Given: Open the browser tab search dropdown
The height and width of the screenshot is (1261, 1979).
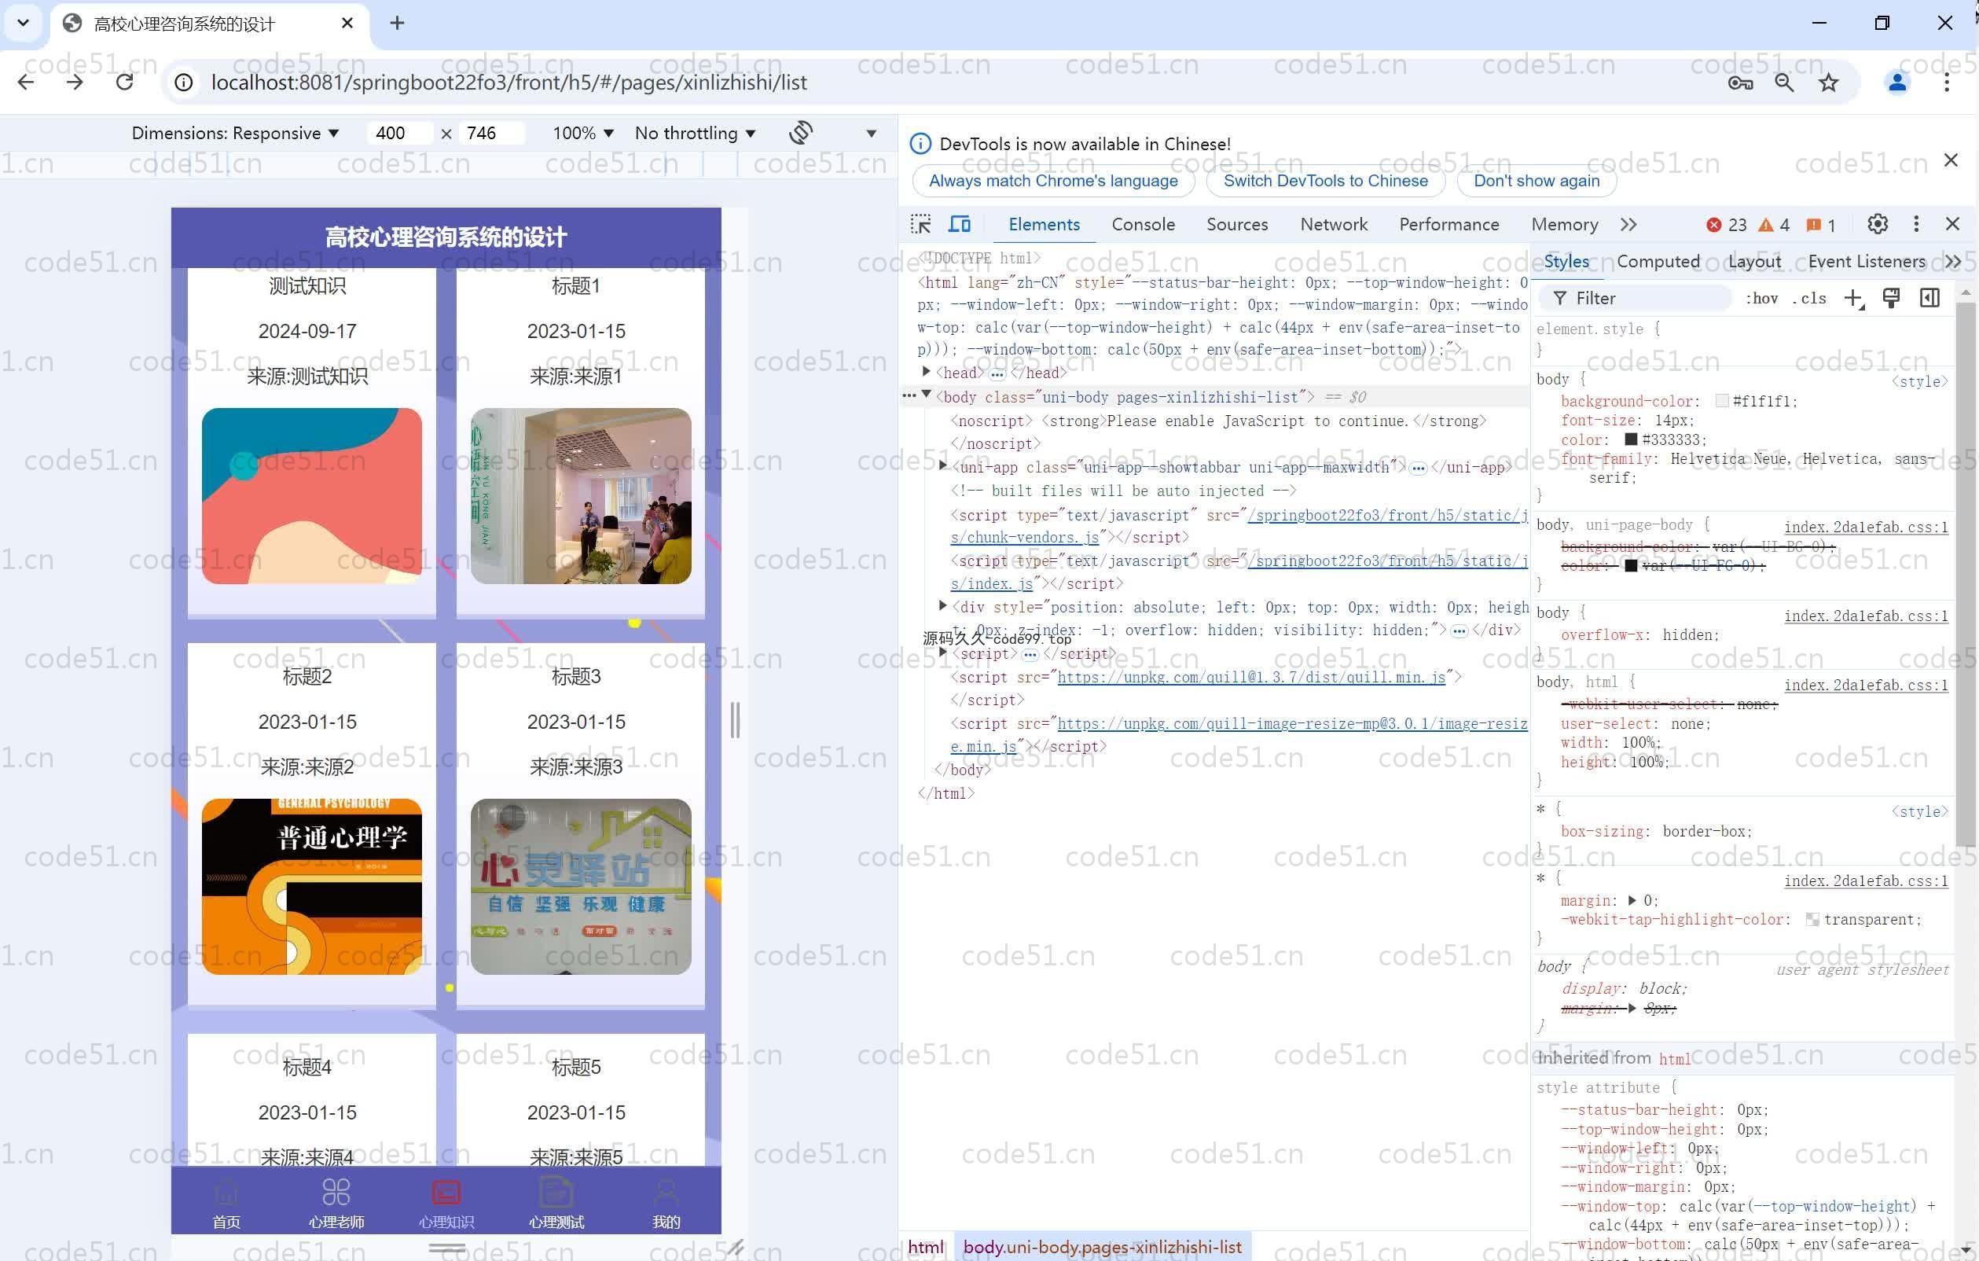Looking at the screenshot, I should pos(23,23).
